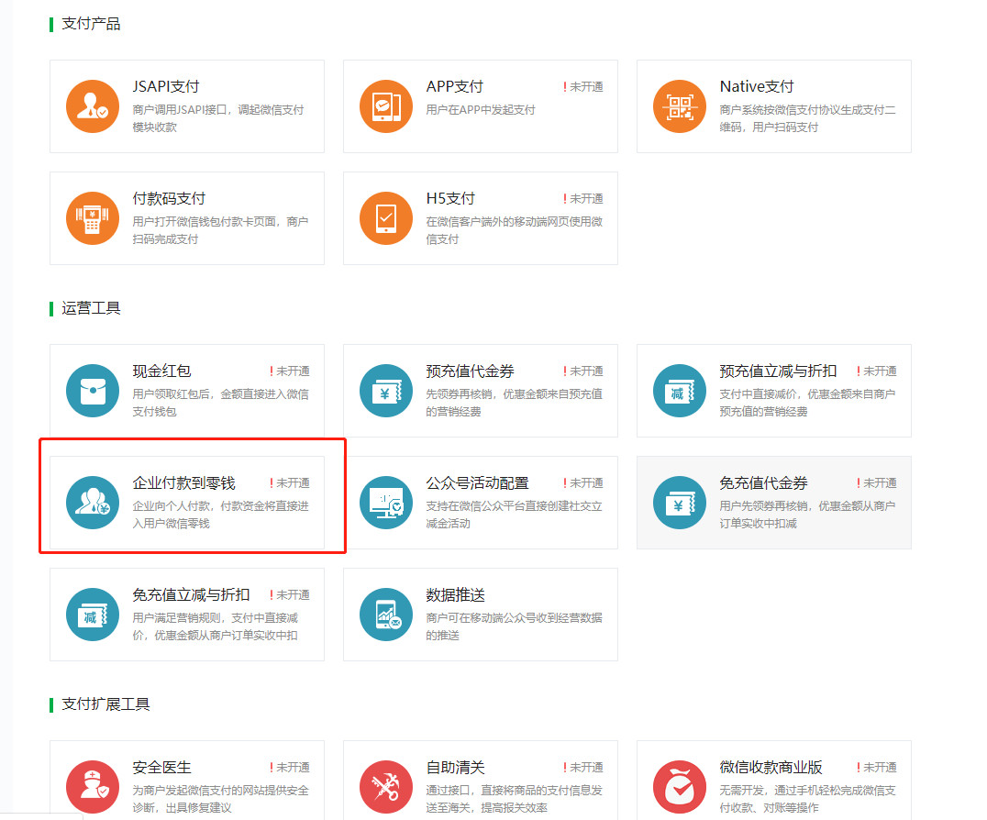This screenshot has height=820, width=987.
Task: Click the APP支付 tablet icon
Action: click(386, 106)
